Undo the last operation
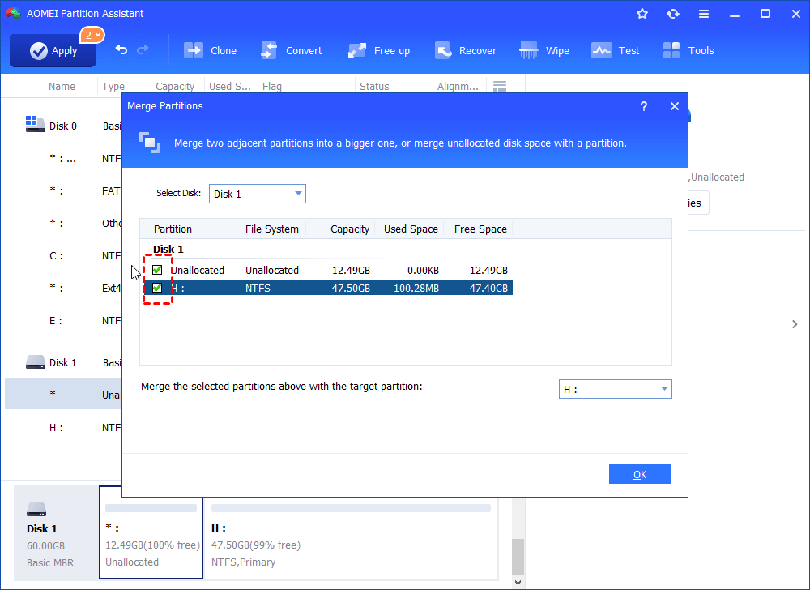This screenshot has height=590, width=810. (x=121, y=50)
